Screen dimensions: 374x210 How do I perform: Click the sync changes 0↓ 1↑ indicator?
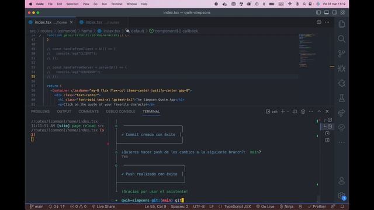click(x=57, y=206)
